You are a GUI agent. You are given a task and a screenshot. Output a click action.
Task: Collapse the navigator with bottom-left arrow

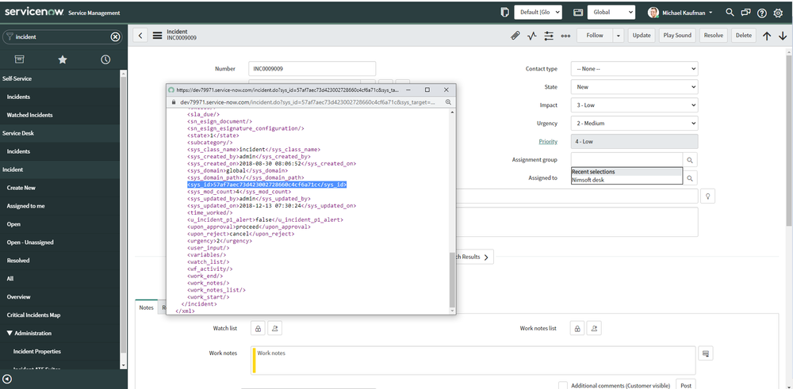coord(8,379)
